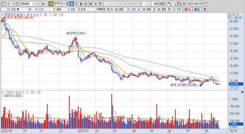Click the 신 credit badge icon
The image size is (245, 134).
pyautogui.click(x=51, y=4)
